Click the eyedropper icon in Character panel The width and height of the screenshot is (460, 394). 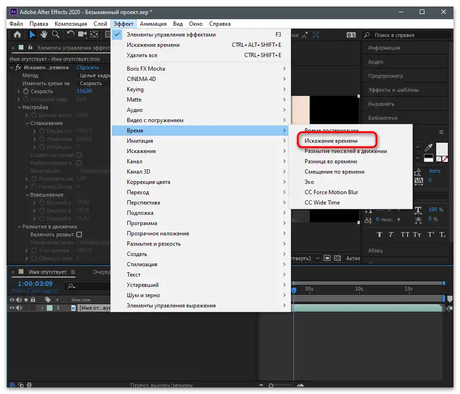428,147
